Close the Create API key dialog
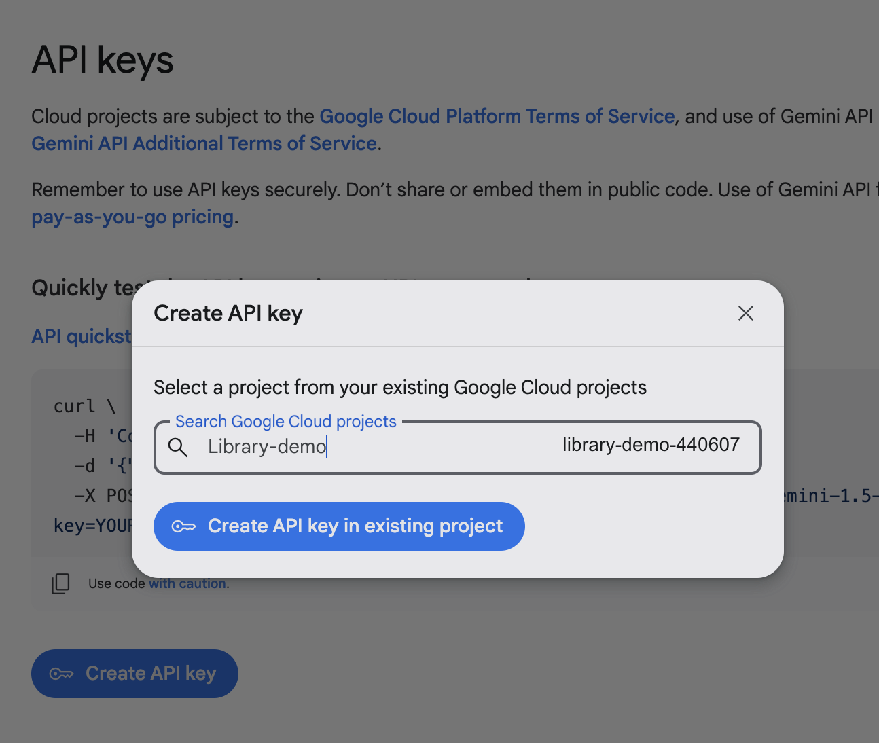The image size is (879, 743). coord(746,313)
